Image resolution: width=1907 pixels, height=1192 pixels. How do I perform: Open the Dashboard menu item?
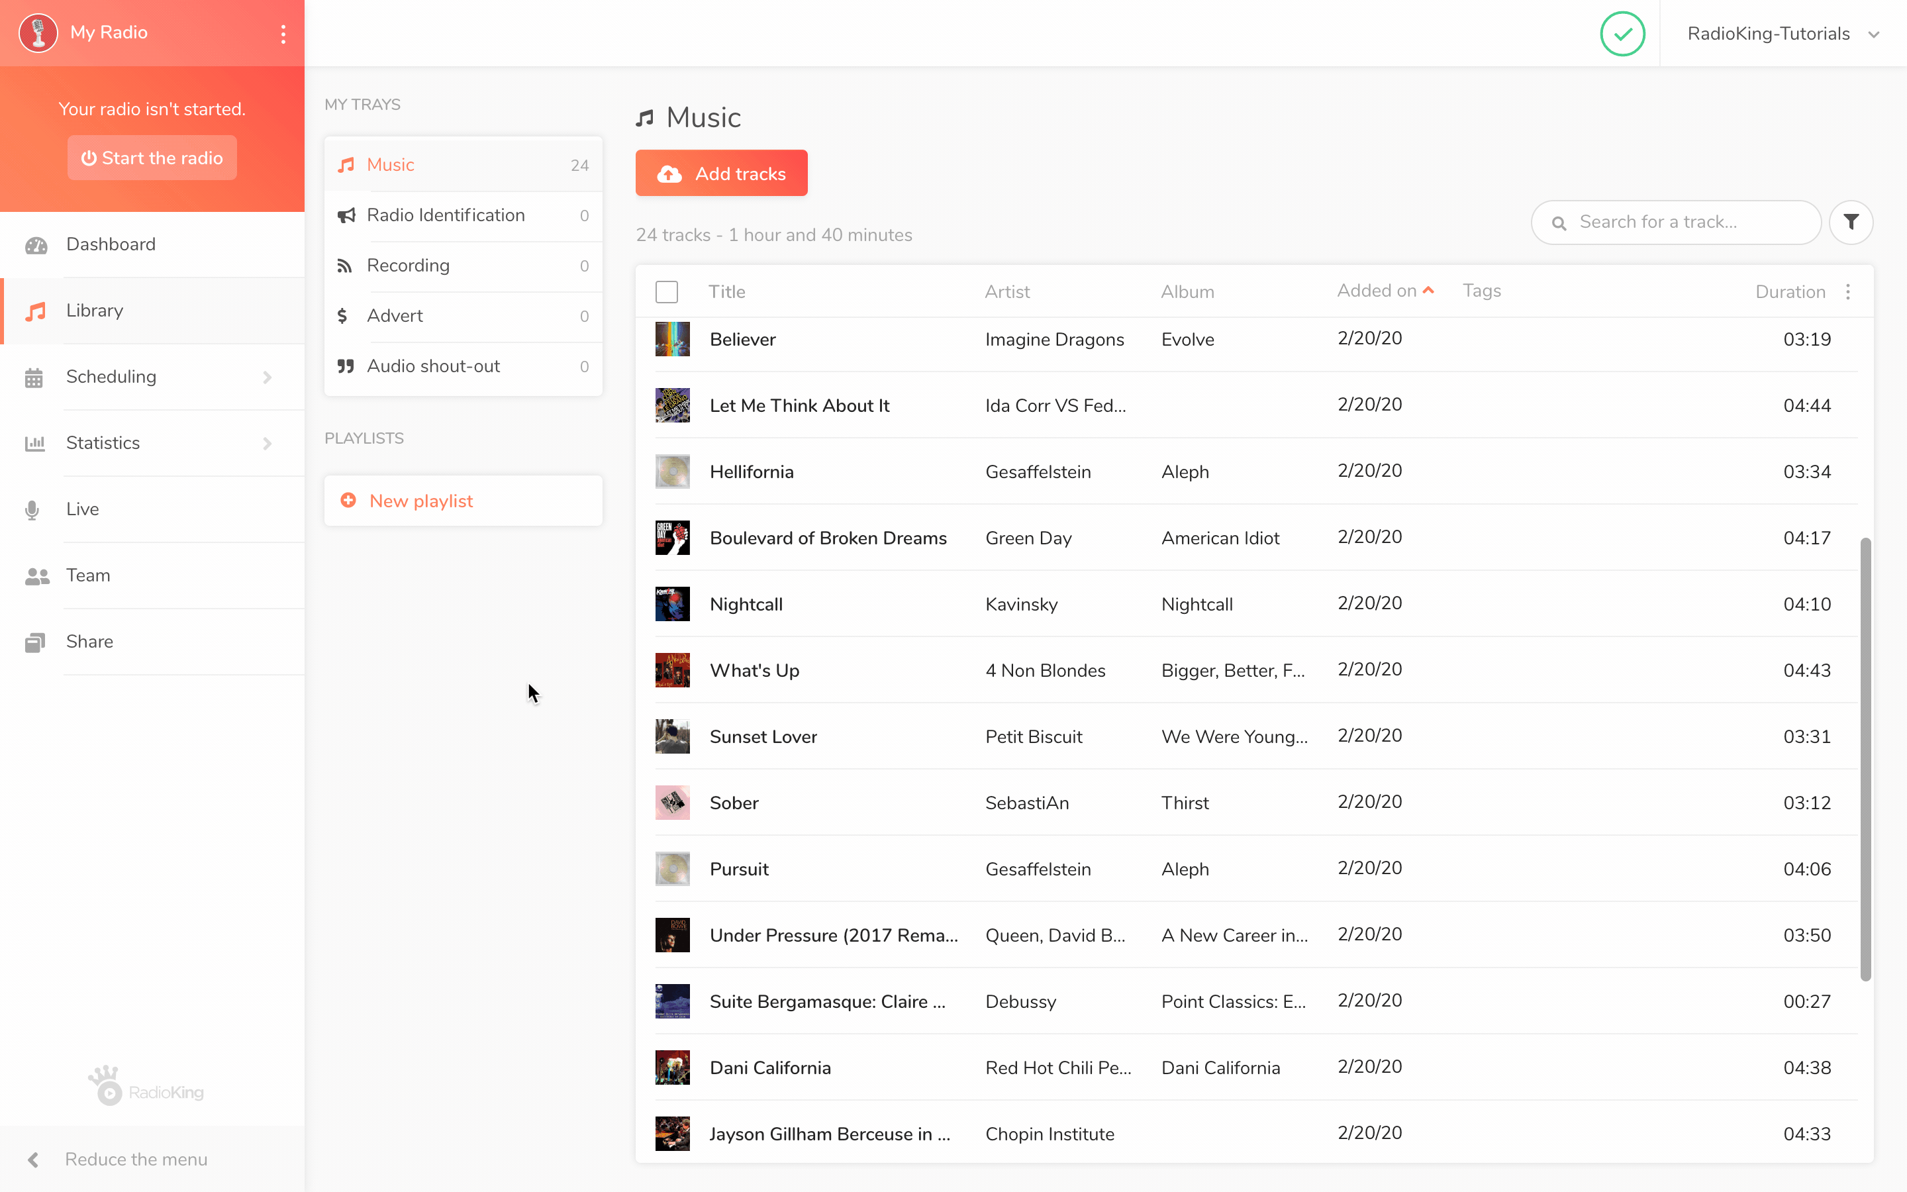coord(153,244)
